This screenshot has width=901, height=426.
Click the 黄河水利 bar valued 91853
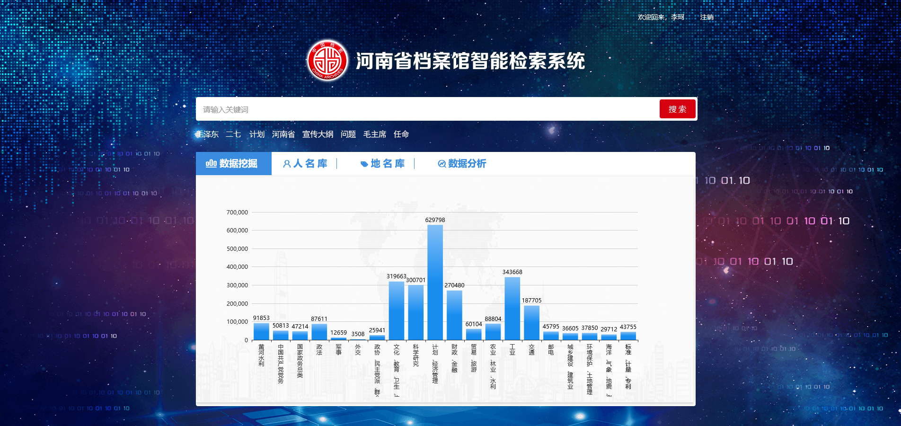pyautogui.click(x=261, y=331)
